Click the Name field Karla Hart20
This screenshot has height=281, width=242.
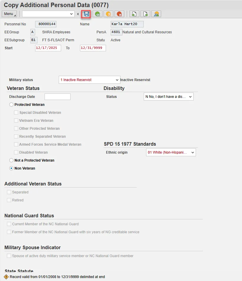click(127, 24)
